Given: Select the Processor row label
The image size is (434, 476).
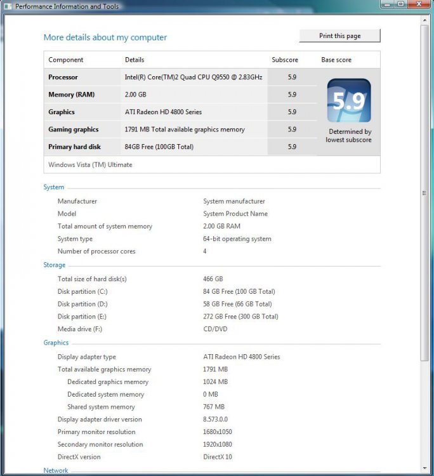Looking at the screenshot, I should [x=63, y=77].
